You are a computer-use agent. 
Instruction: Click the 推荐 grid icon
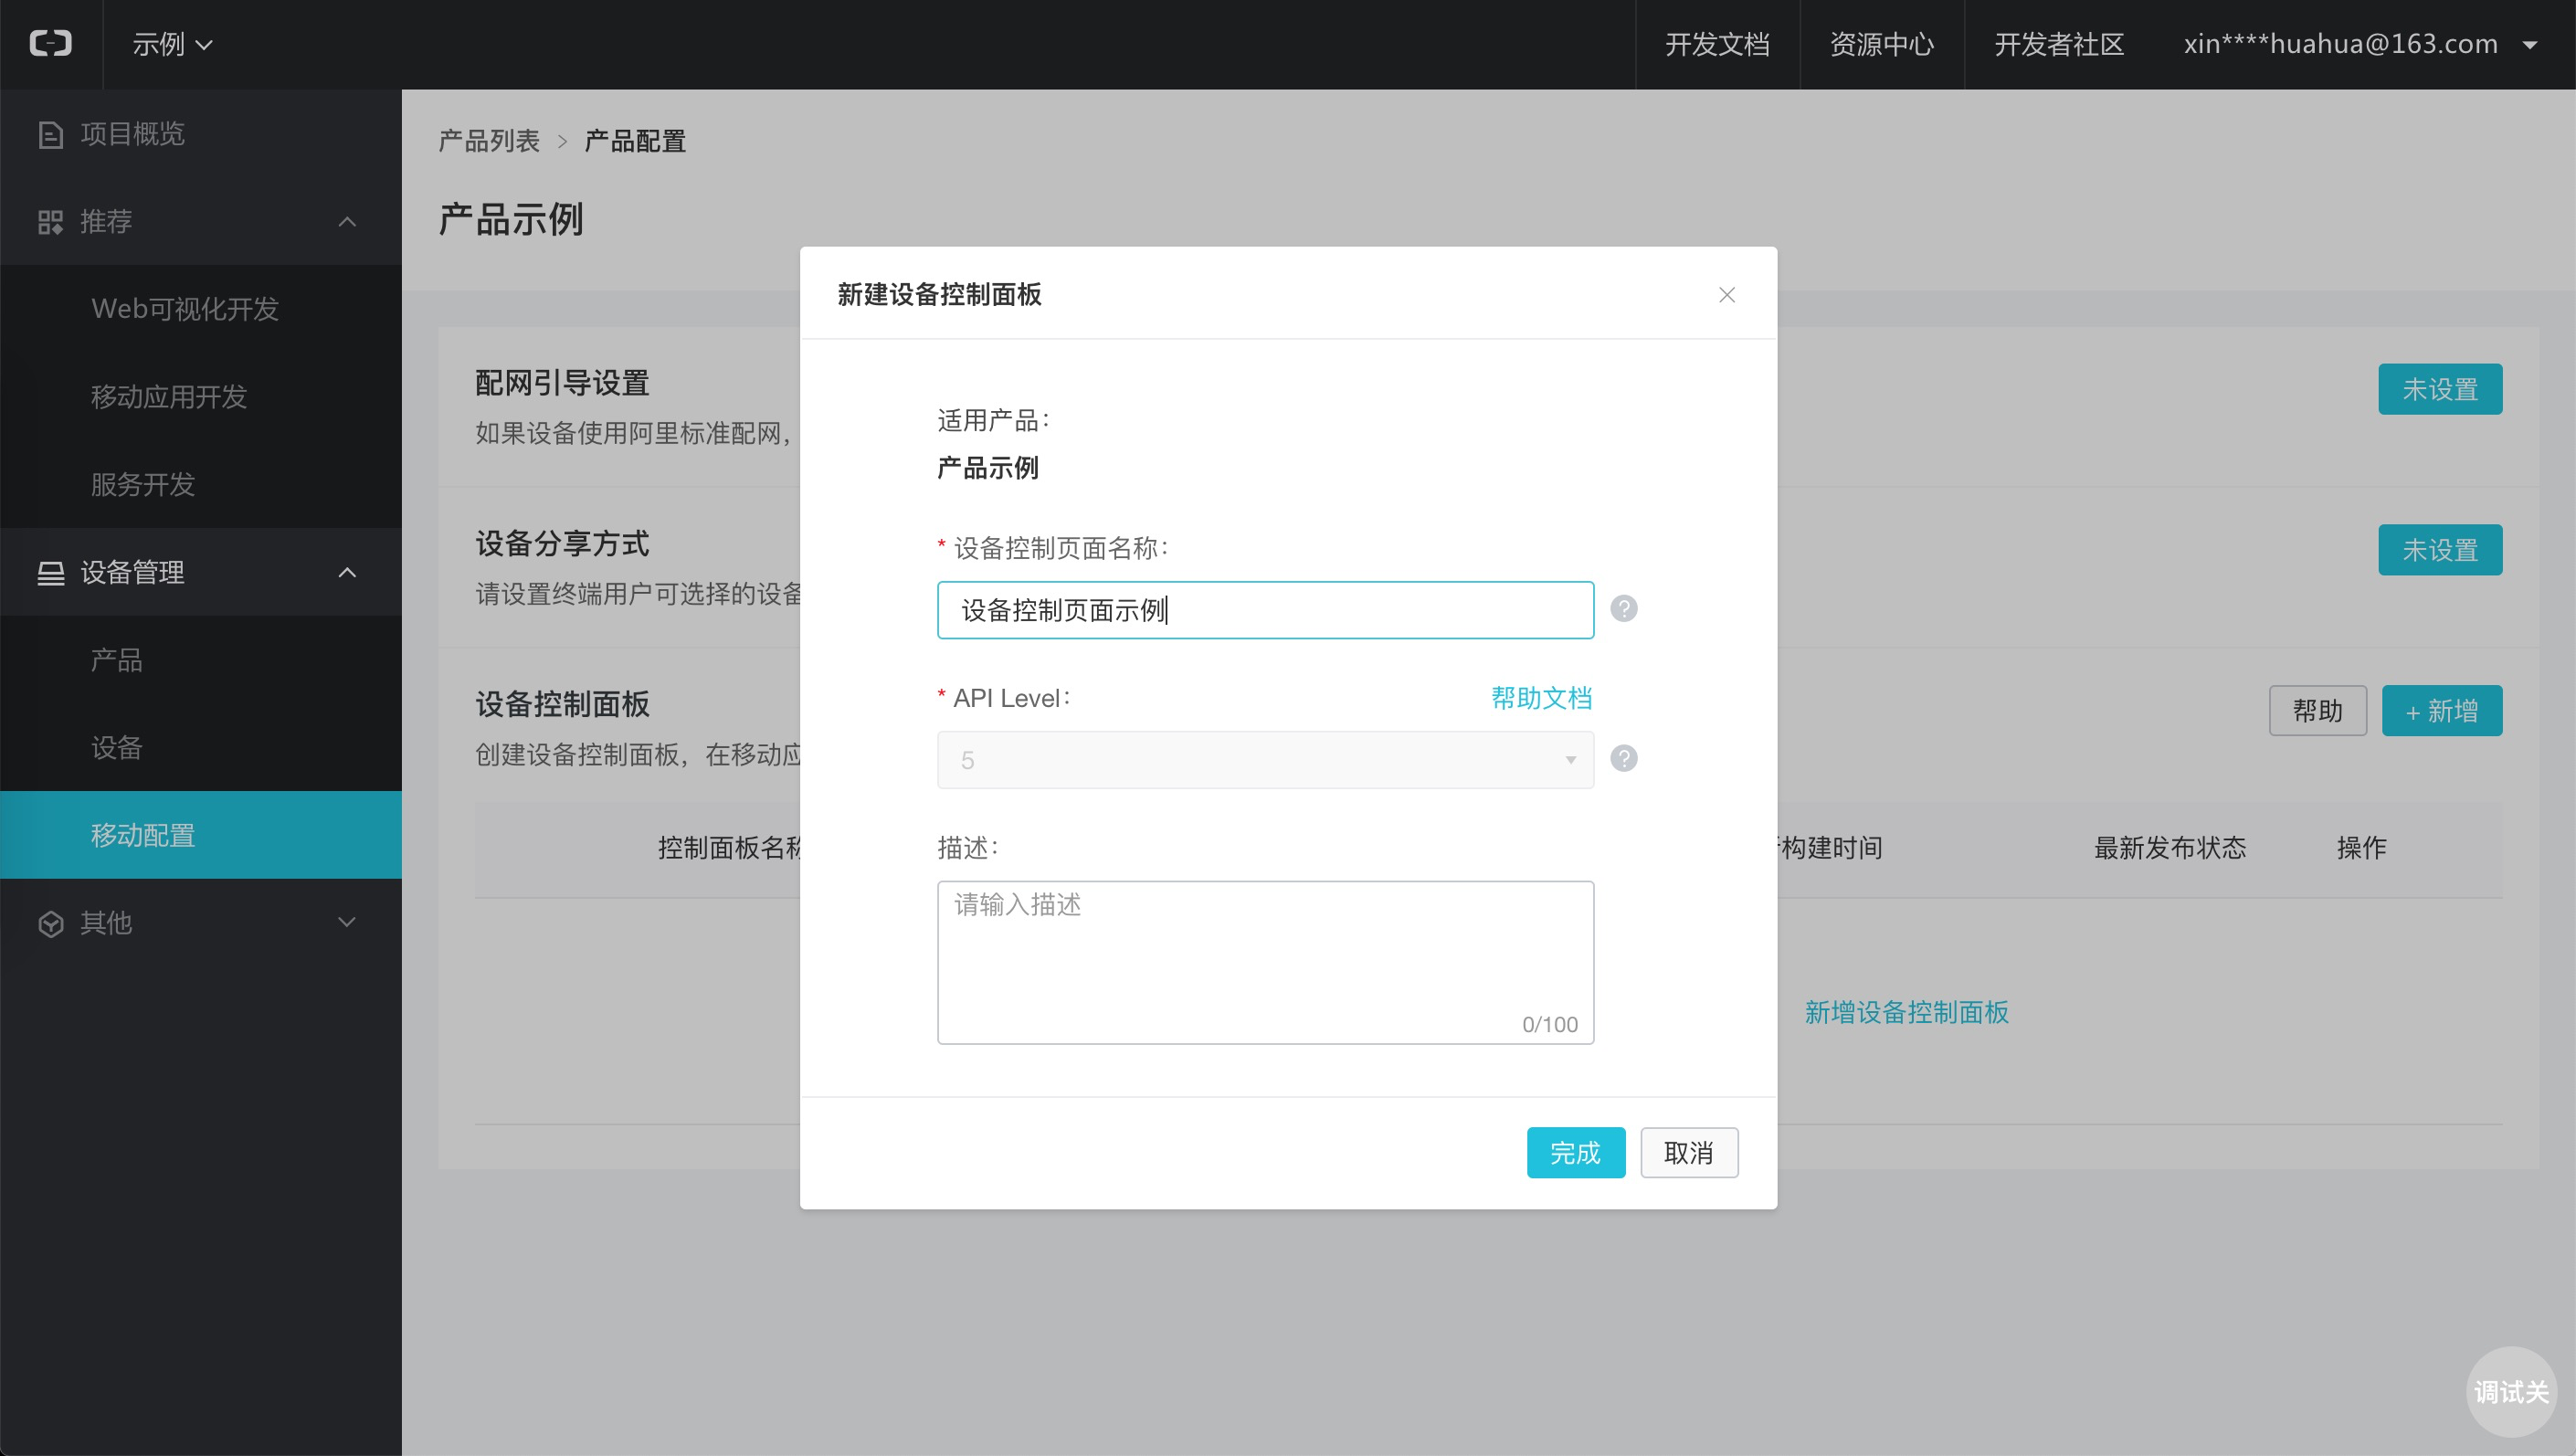pyautogui.click(x=50, y=222)
